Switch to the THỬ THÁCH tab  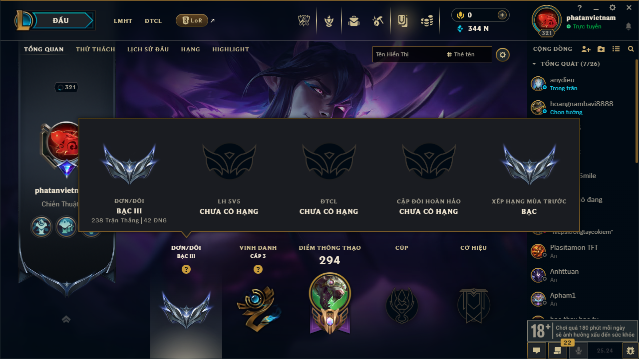[x=95, y=49]
